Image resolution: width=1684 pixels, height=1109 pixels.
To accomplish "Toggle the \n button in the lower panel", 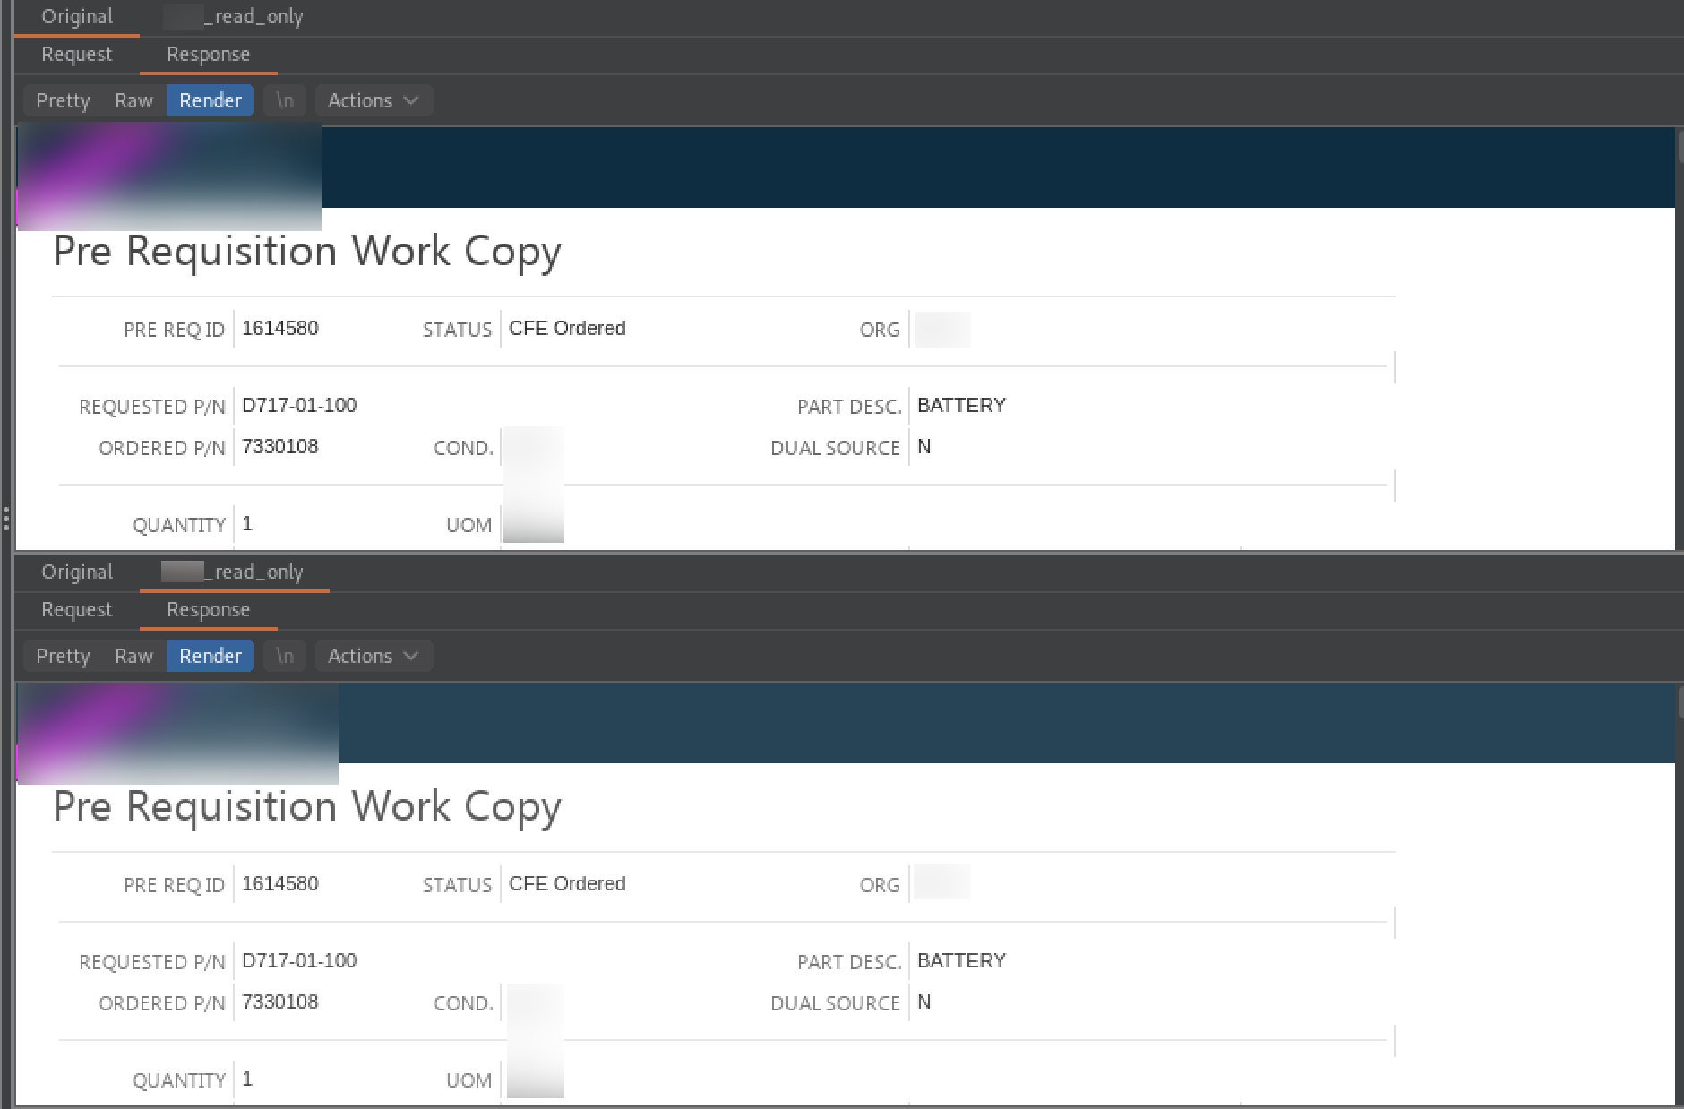I will pos(285,656).
